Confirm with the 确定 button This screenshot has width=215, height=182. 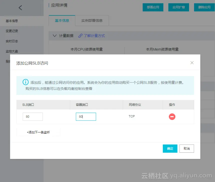click(170, 148)
